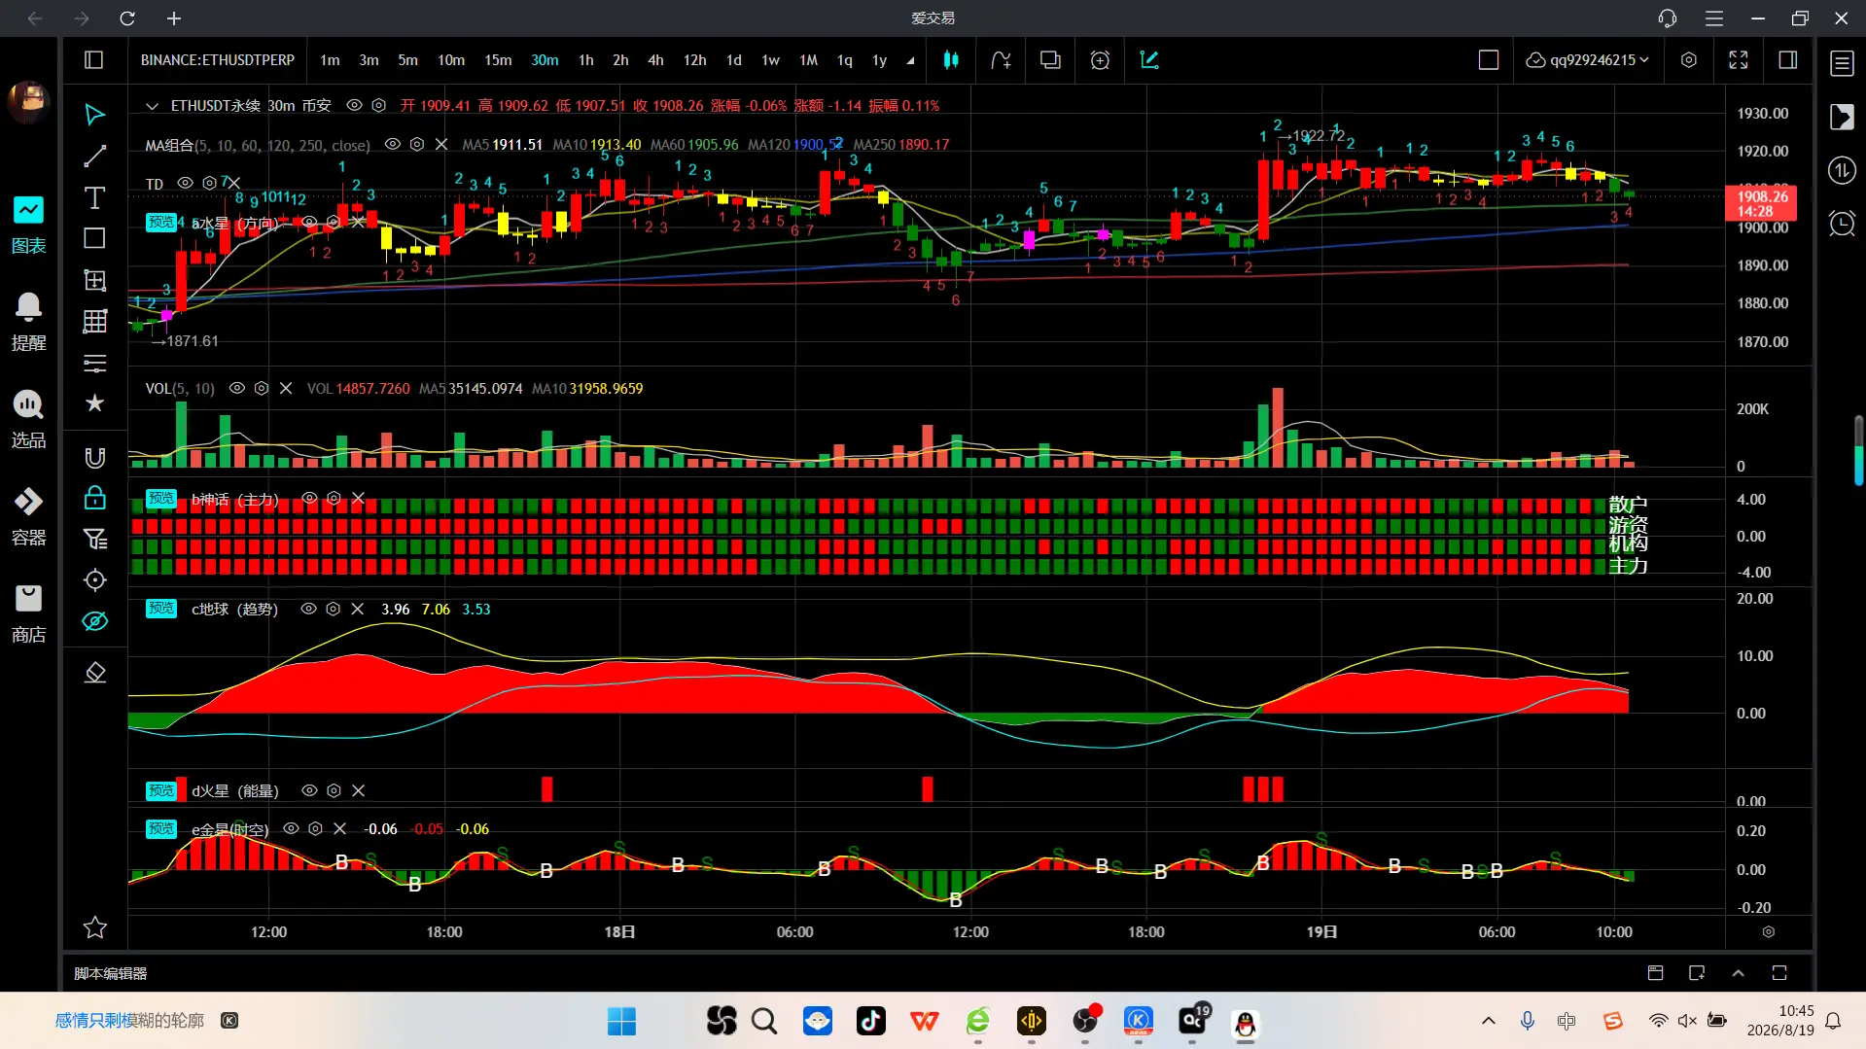Open the BINANCE:ETHUSDTPERP symbol selector
The height and width of the screenshot is (1049, 1866).
(218, 60)
